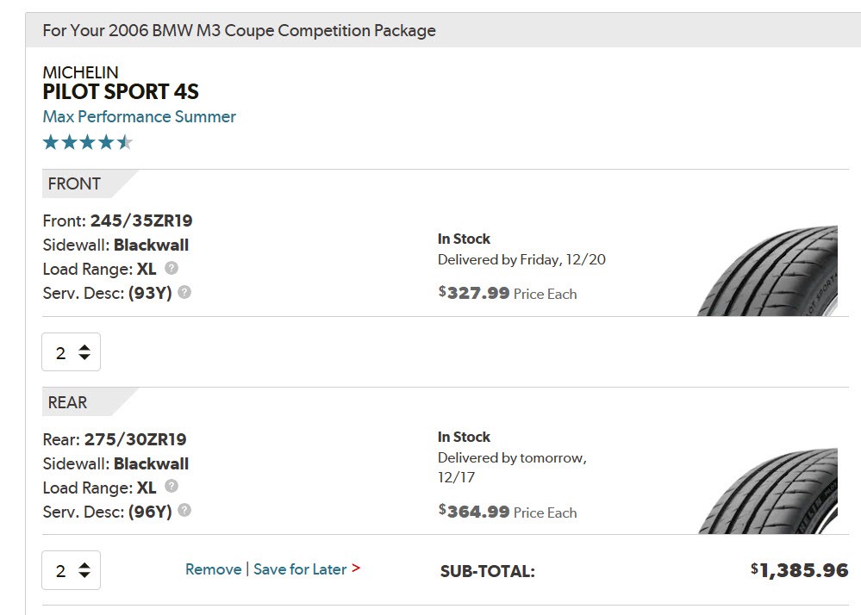This screenshot has height=615, width=861.
Task: Select the front size text 245/35ZR19
Action: [x=141, y=221]
